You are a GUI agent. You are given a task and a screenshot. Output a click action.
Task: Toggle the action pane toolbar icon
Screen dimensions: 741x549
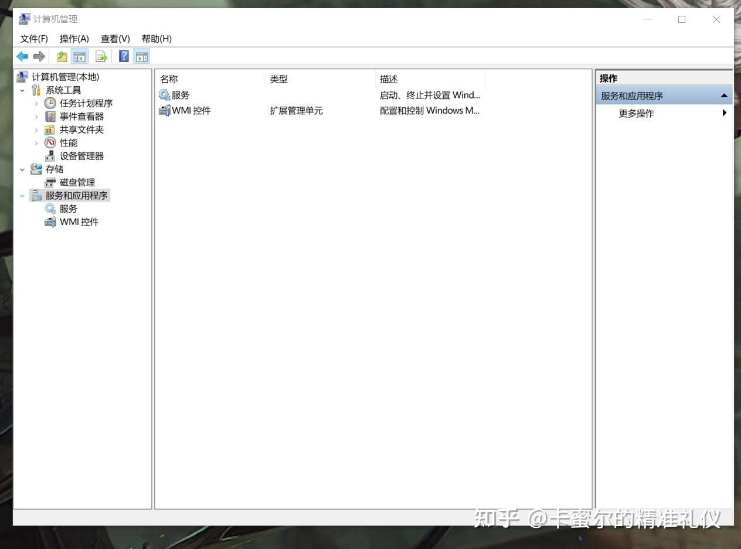coord(142,56)
